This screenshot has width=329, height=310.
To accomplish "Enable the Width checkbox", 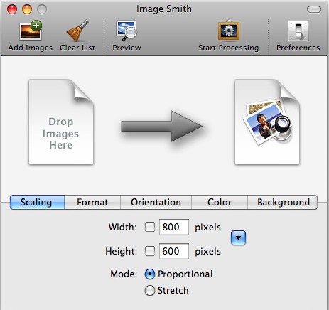I will pos(150,227).
